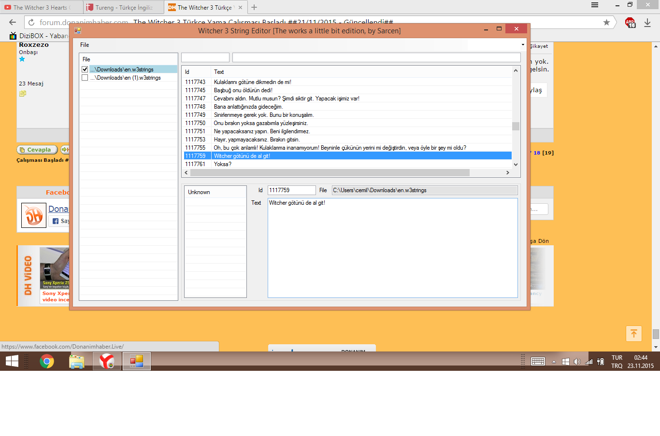Click the File path field with en.w3strings
This screenshot has height=436, width=660.
click(x=425, y=190)
